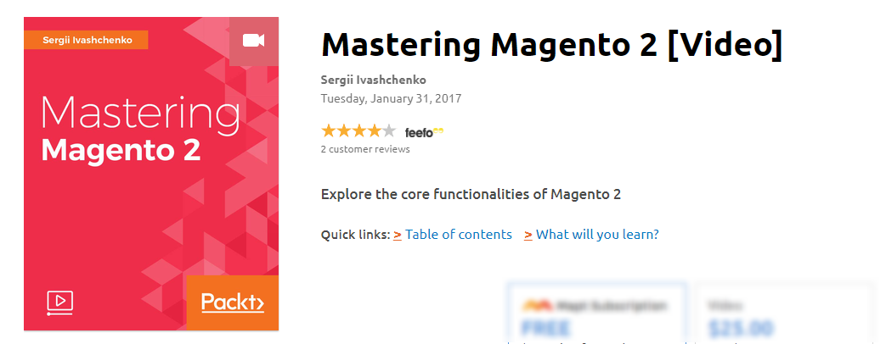Screen dimensions: 886x344
Task: Click the Mastering Magento 2 cover image
Action: [151, 174]
